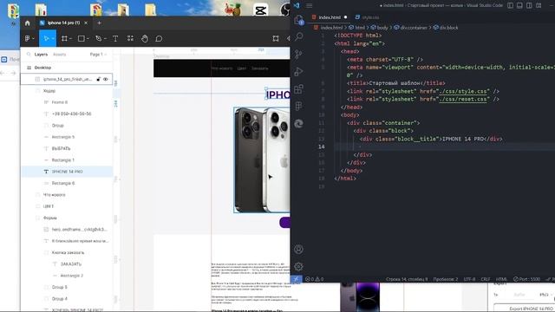Click the HTML language mode in status bar
This screenshot has height=312, width=555.
tap(501, 279)
